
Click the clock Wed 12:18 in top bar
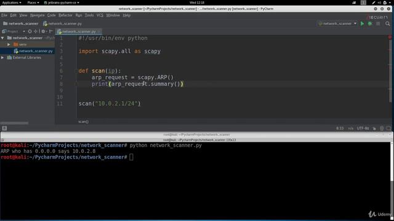[x=197, y=2]
